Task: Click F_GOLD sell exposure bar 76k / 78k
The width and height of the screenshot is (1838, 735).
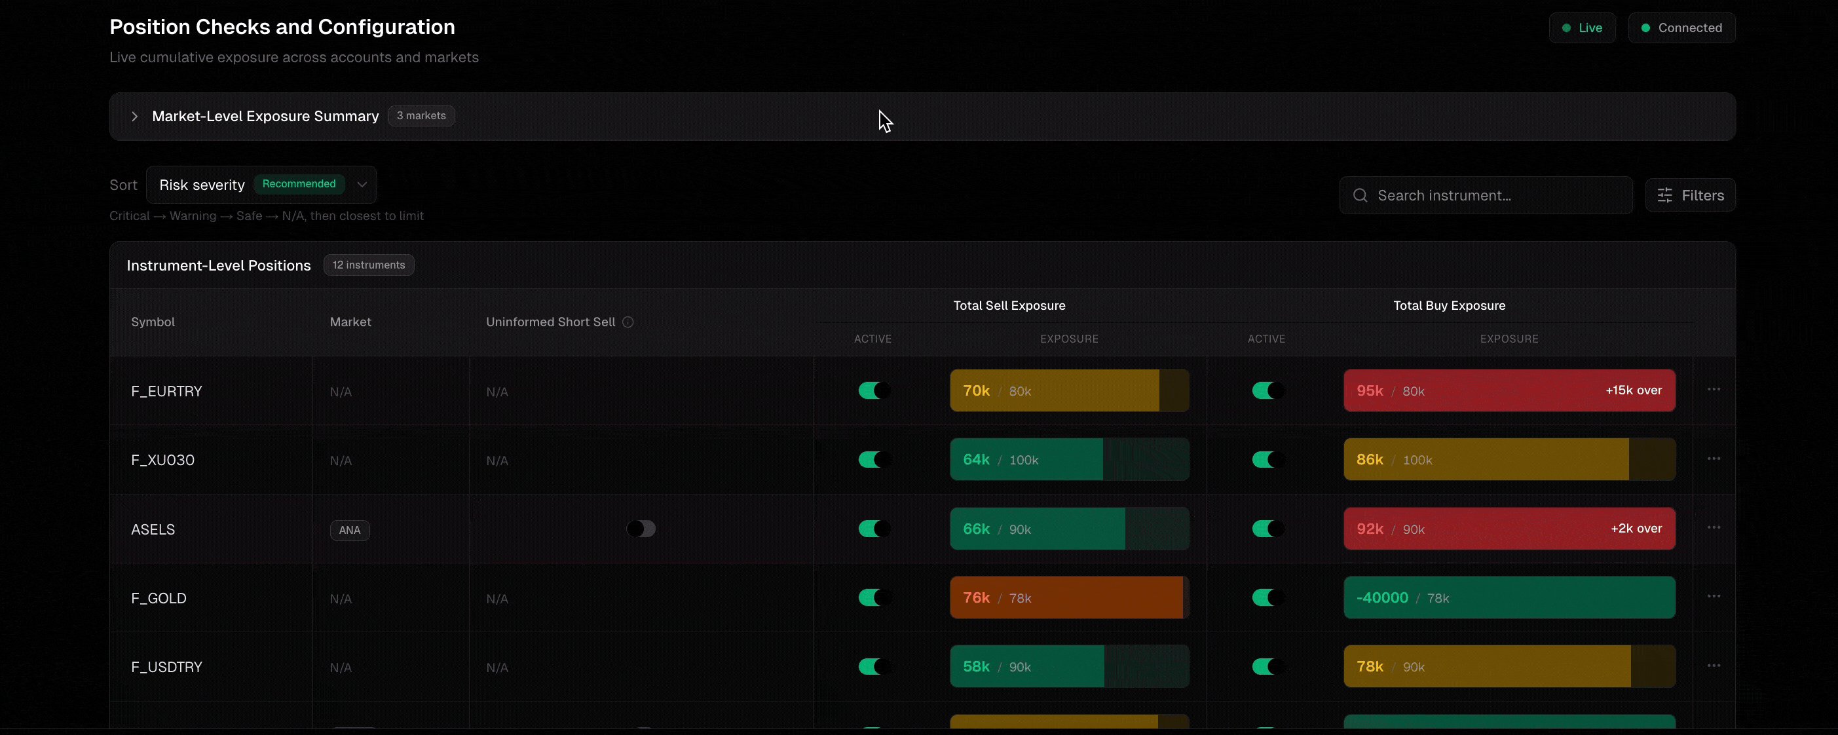Action: pyautogui.click(x=1070, y=597)
